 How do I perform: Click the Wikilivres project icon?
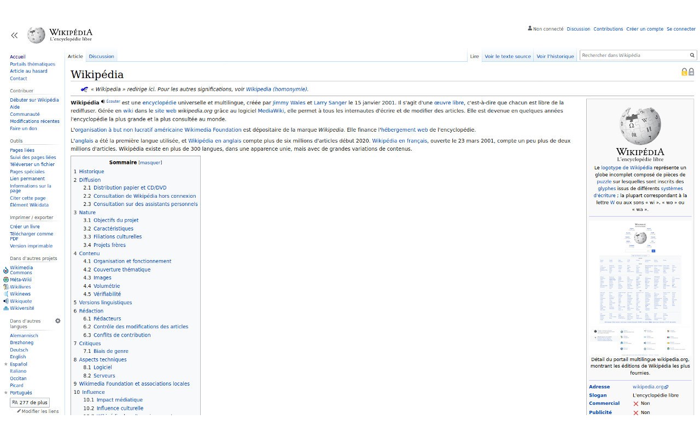6,287
